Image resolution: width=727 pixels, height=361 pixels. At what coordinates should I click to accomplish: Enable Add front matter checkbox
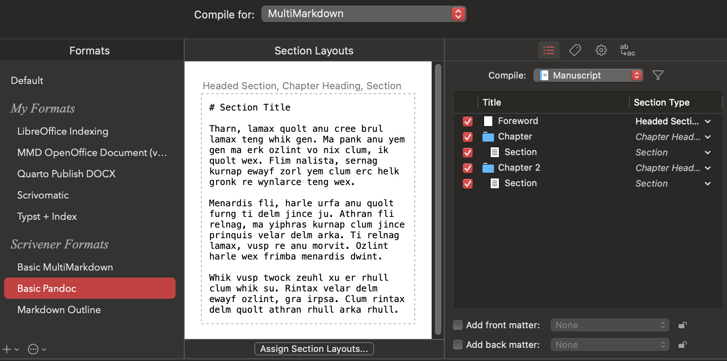(x=458, y=325)
